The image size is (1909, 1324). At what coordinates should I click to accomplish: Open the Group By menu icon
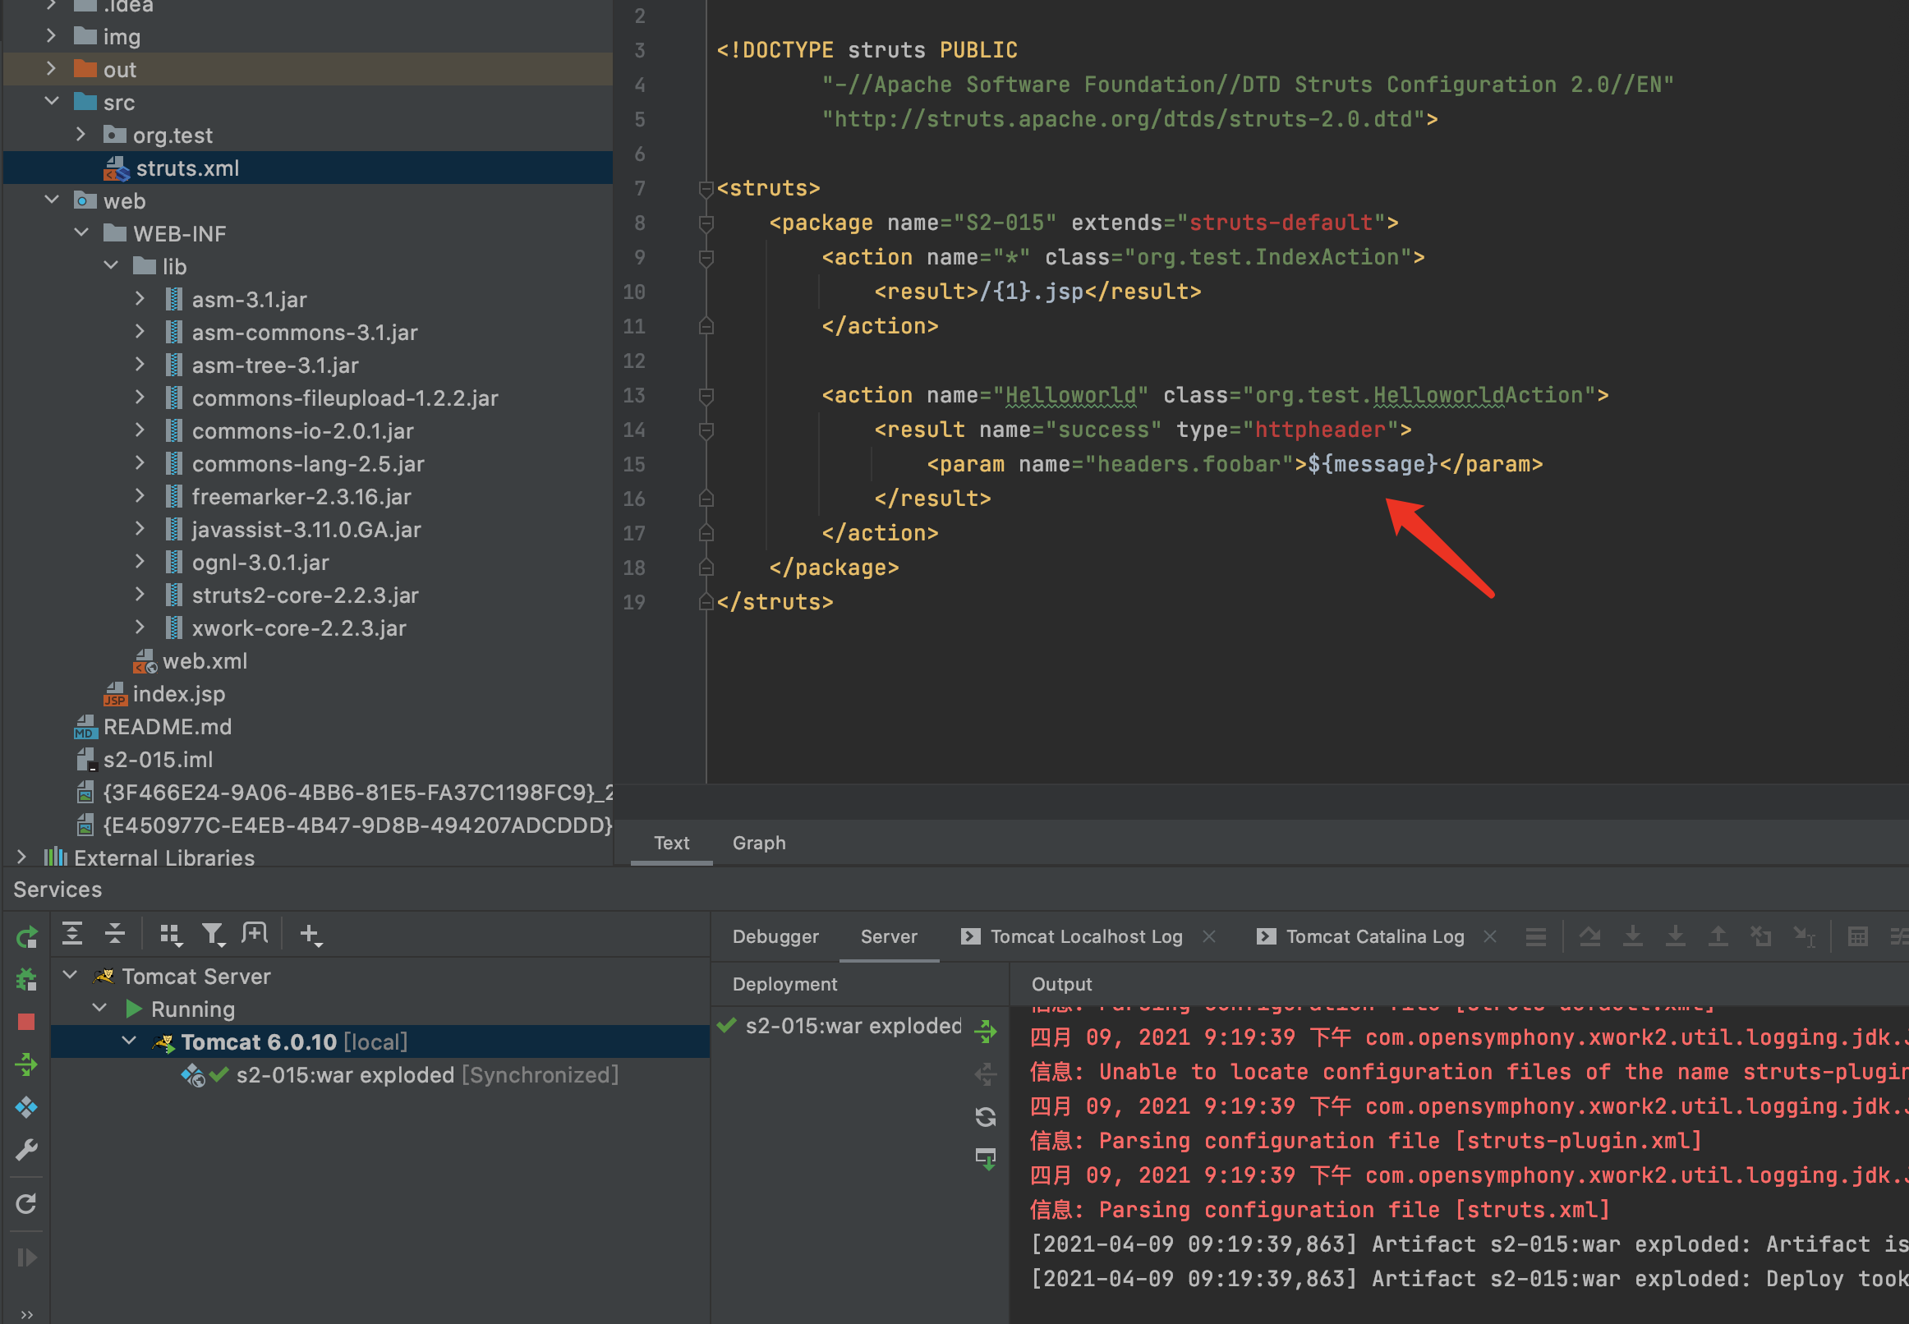click(x=171, y=935)
